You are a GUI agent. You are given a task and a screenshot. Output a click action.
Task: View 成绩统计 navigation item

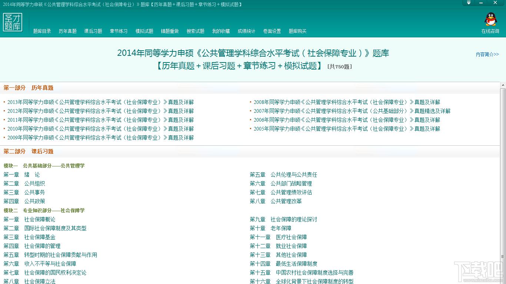(x=247, y=31)
